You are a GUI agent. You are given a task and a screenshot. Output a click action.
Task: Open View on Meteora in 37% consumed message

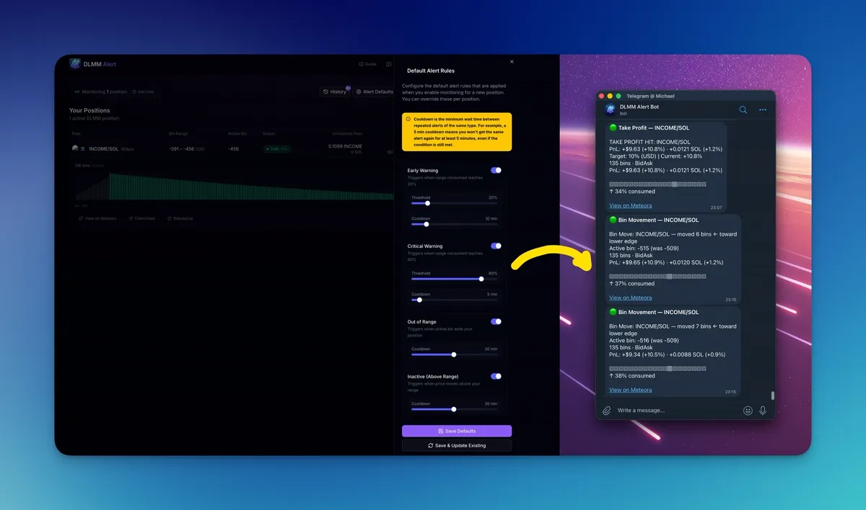tap(630, 297)
